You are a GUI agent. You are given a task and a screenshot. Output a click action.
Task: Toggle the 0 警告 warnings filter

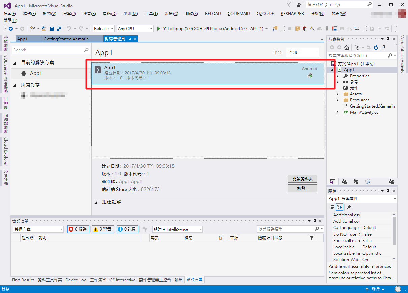point(103,229)
